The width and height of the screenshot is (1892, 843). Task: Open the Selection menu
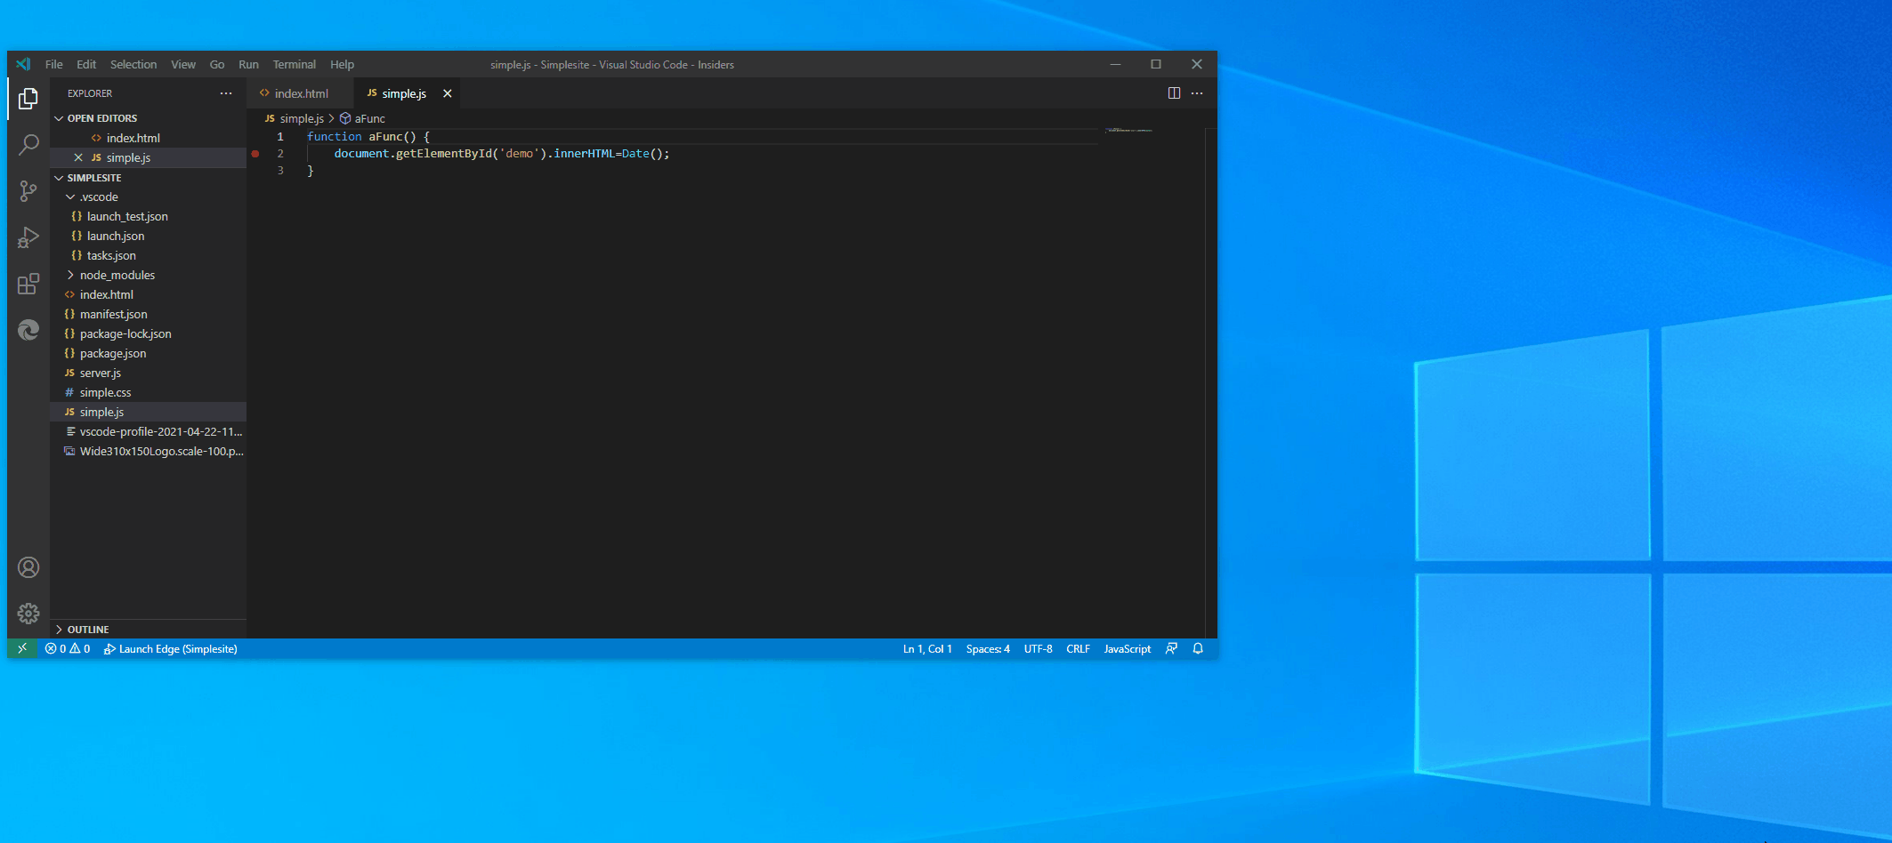(133, 64)
